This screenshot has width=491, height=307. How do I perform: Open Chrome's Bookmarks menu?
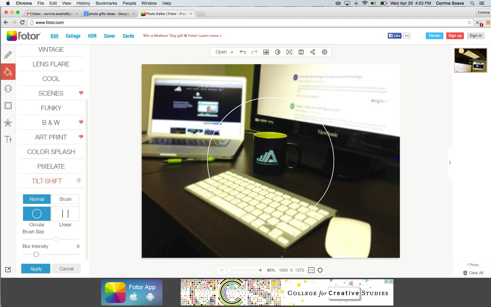[106, 3]
